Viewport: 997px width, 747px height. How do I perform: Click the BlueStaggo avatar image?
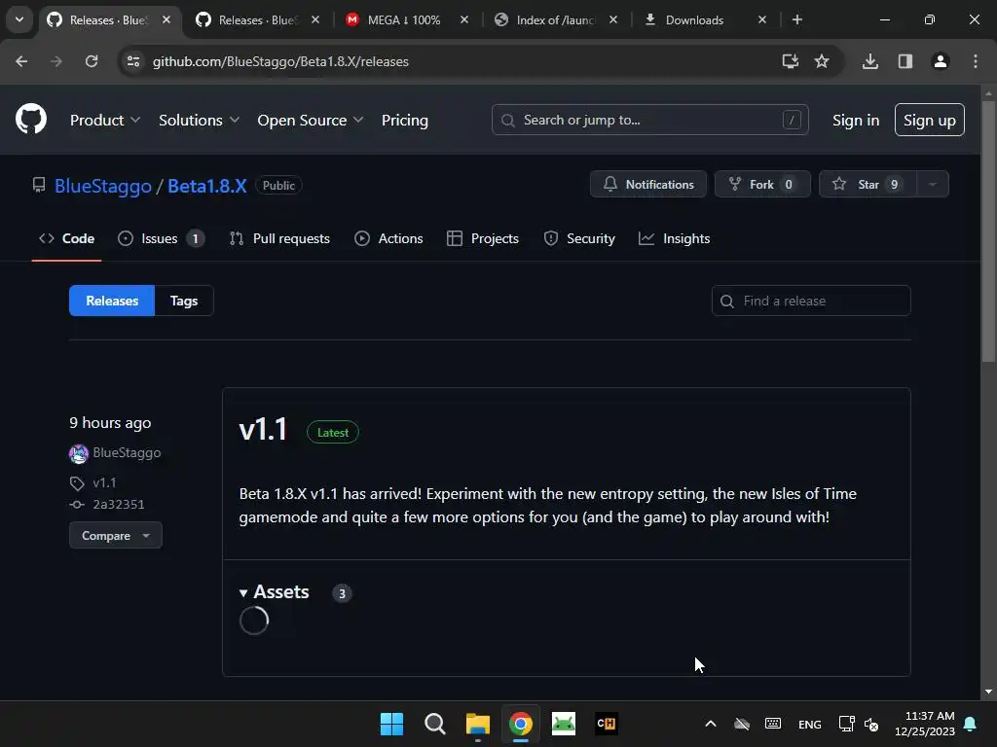click(78, 453)
